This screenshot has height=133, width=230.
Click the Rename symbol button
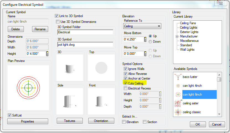(40, 29)
